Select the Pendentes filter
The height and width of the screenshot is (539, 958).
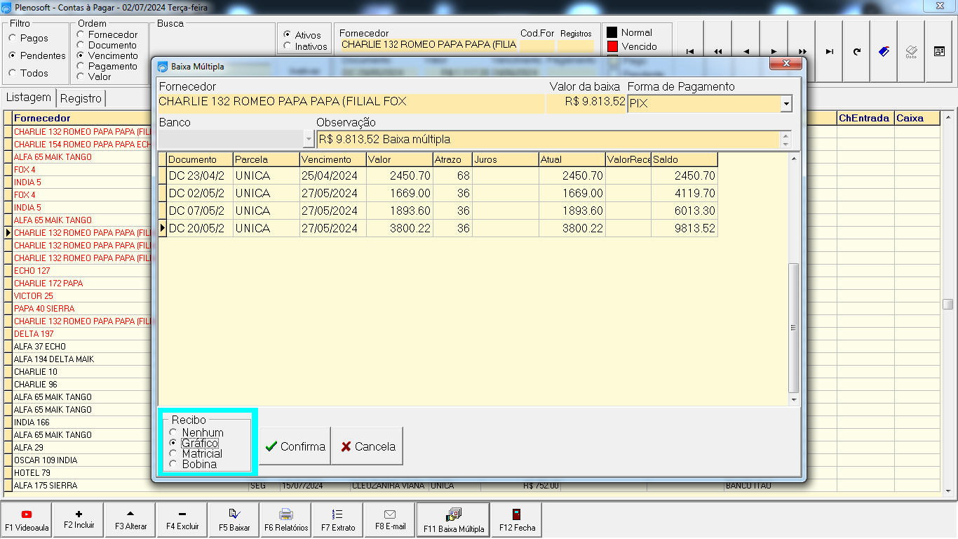36,55
